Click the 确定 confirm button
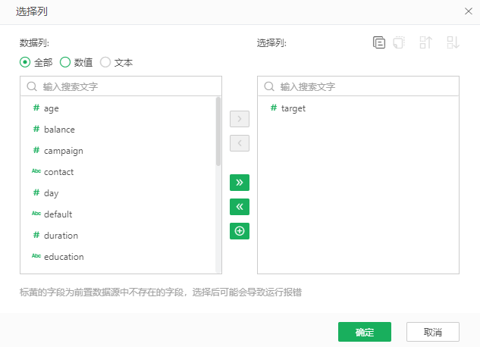 click(x=364, y=332)
